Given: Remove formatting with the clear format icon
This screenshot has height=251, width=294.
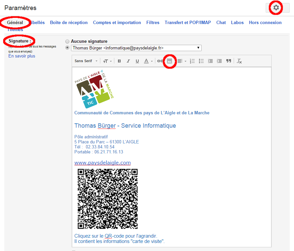Looking at the screenshot, I should (239, 61).
